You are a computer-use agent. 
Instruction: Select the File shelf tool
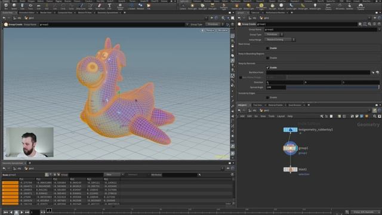(149, 7)
